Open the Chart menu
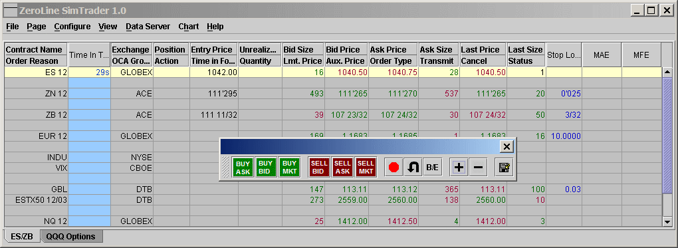This screenshot has height=248, width=678. pos(189,27)
